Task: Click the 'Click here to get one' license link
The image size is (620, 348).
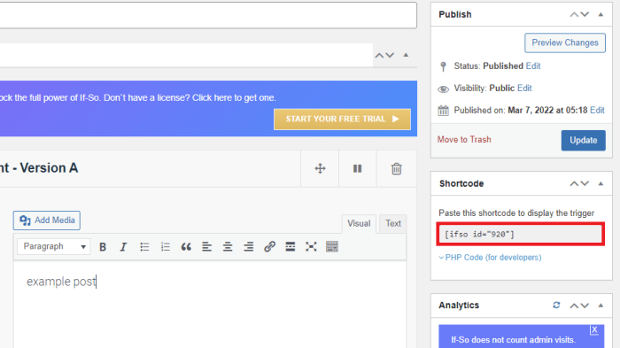Action: coord(234,97)
